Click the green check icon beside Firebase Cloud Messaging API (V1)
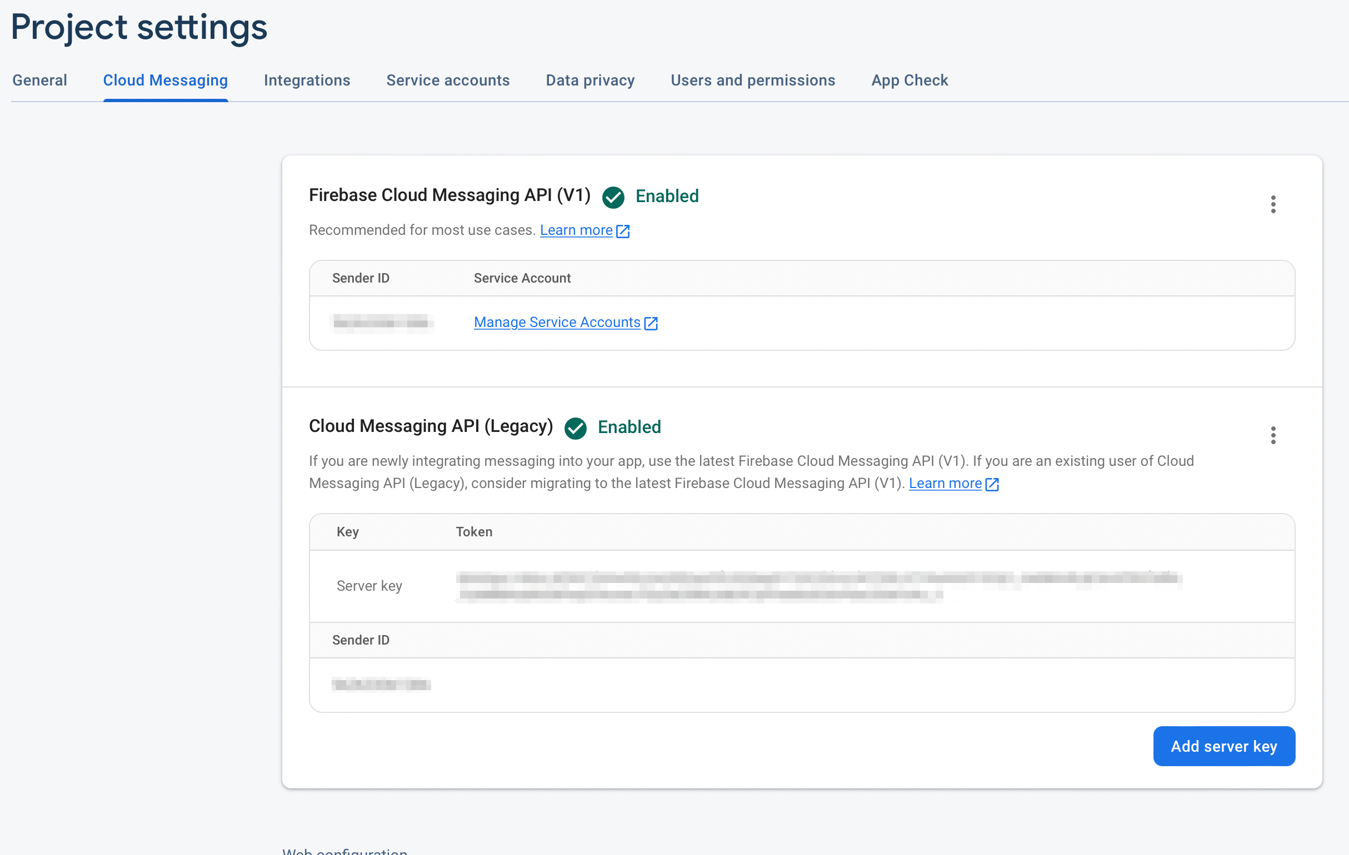Screen dimensions: 1349x855 (x=613, y=197)
